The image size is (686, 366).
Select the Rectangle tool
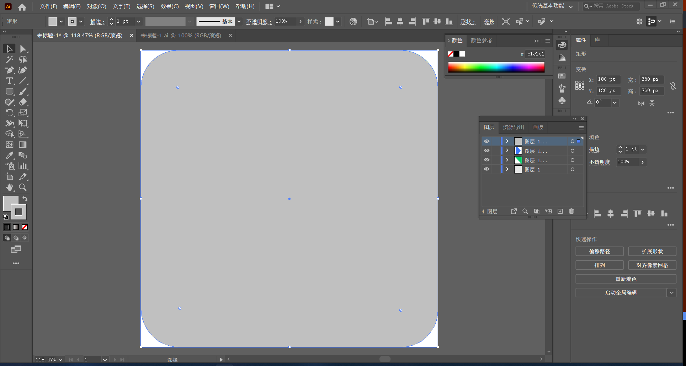point(10,91)
